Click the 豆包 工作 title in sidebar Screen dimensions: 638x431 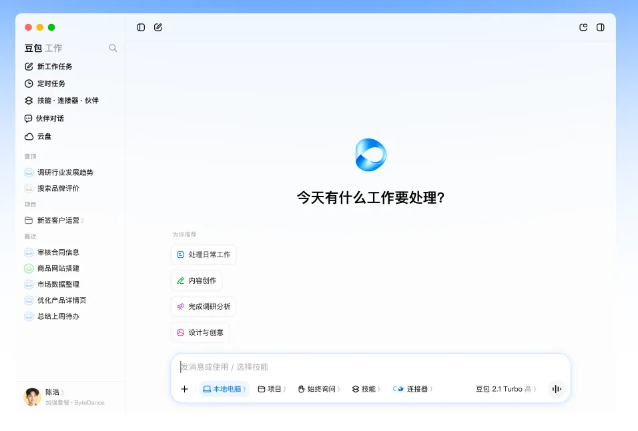coord(43,48)
